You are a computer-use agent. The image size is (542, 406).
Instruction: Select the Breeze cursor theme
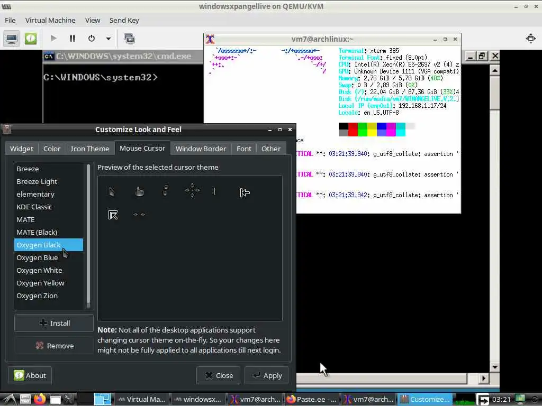[48, 169]
